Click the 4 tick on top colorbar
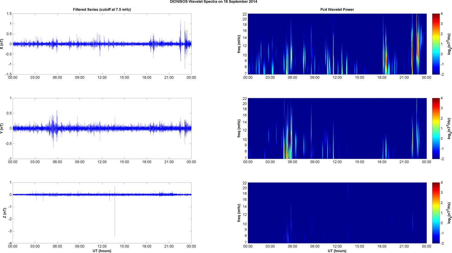452x253 pixels. tap(442, 14)
